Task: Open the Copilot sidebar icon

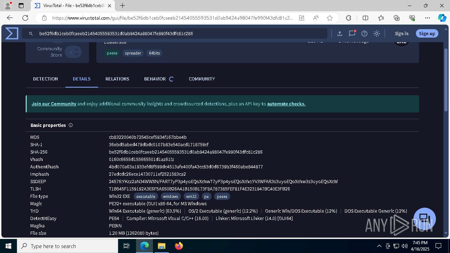Action: click(x=442, y=18)
